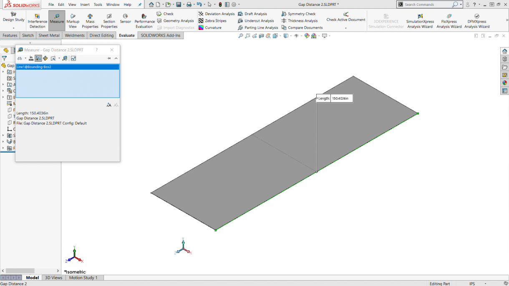Add a Sensor from the Evaluate ribbon
The image size is (509, 286).
click(x=125, y=19)
